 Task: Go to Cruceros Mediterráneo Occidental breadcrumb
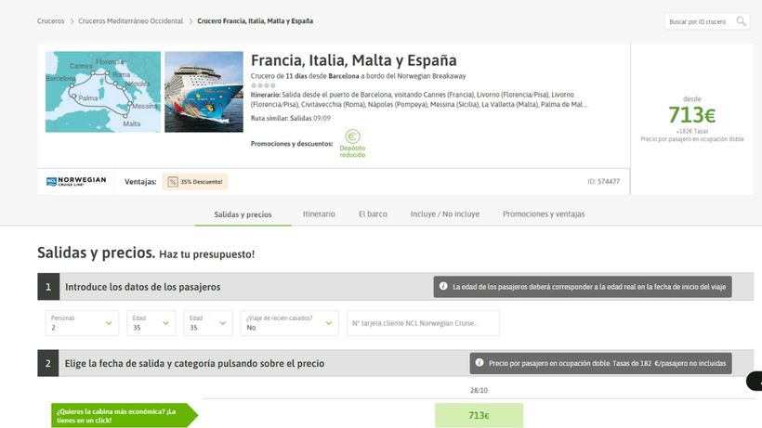tap(131, 21)
